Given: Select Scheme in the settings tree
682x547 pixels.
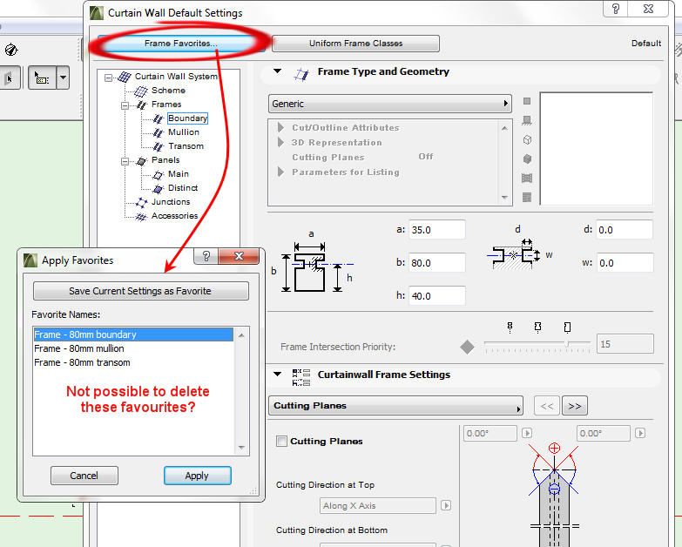Looking at the screenshot, I should coord(168,91).
